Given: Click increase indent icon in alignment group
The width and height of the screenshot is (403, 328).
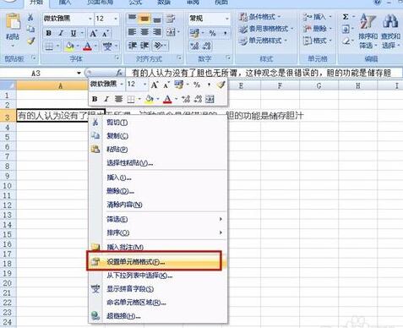Looking at the screenshot, I should (x=144, y=46).
